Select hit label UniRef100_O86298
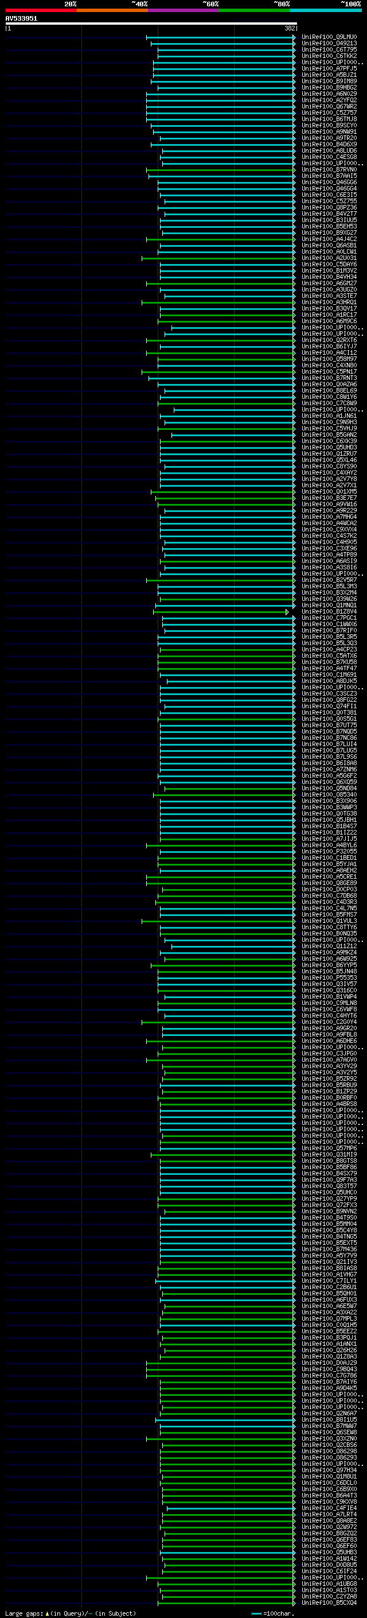Image resolution: width=367 pixels, height=1618 pixels. 329,1451
